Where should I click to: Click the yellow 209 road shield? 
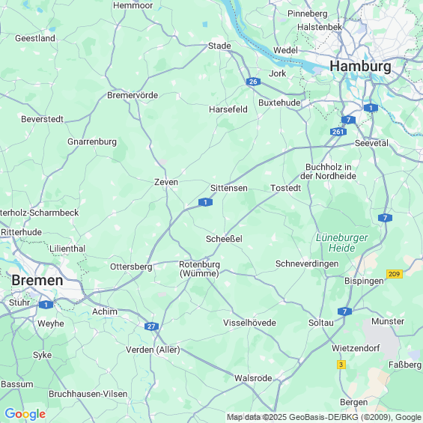[x=394, y=274]
